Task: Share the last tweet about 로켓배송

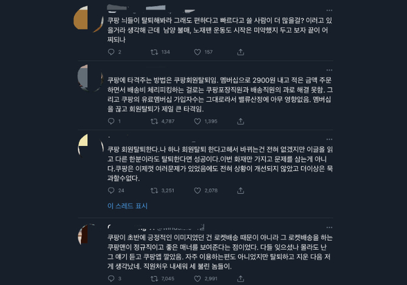Action: 241,279
